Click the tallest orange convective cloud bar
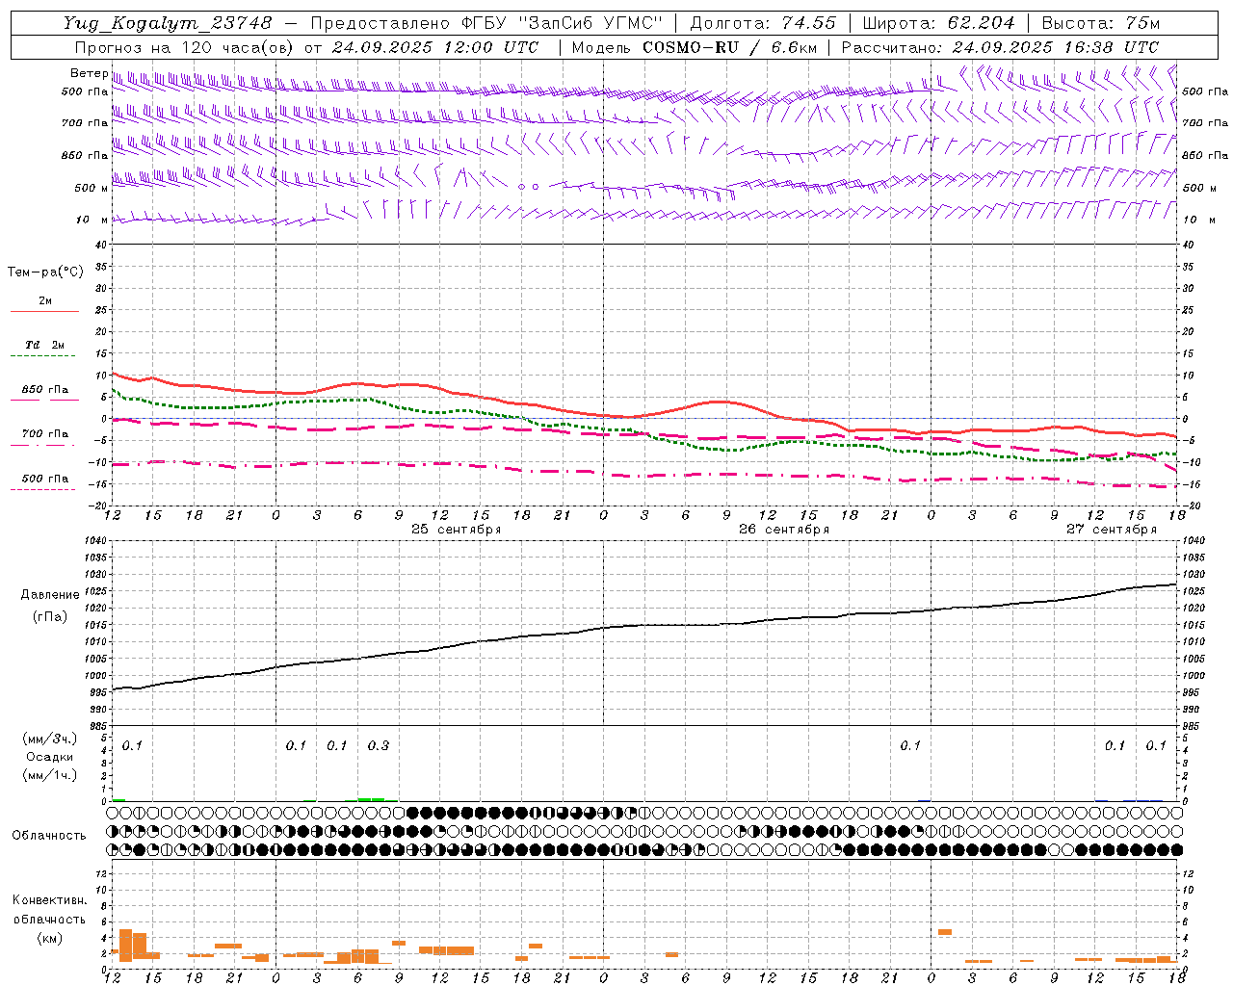1233x986 pixels. coord(125,946)
